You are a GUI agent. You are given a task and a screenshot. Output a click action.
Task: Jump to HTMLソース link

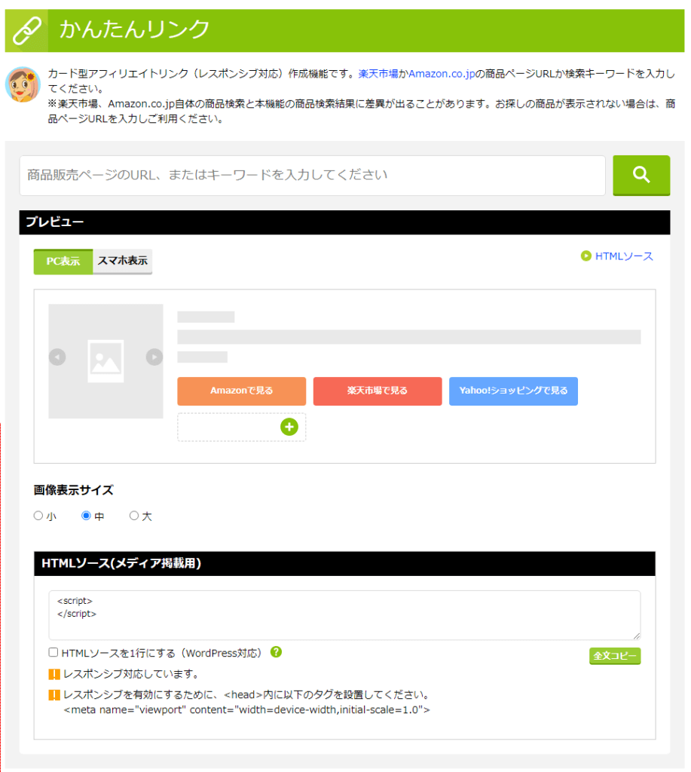624,256
